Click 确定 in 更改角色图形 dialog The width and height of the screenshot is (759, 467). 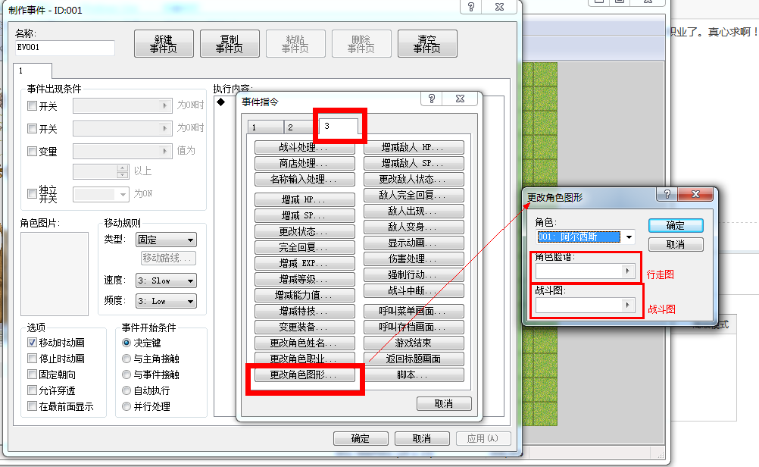point(676,225)
